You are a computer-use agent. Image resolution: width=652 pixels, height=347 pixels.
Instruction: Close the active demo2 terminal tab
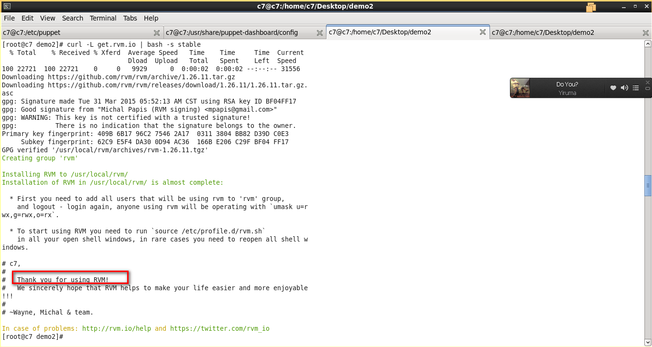pyautogui.click(x=483, y=32)
